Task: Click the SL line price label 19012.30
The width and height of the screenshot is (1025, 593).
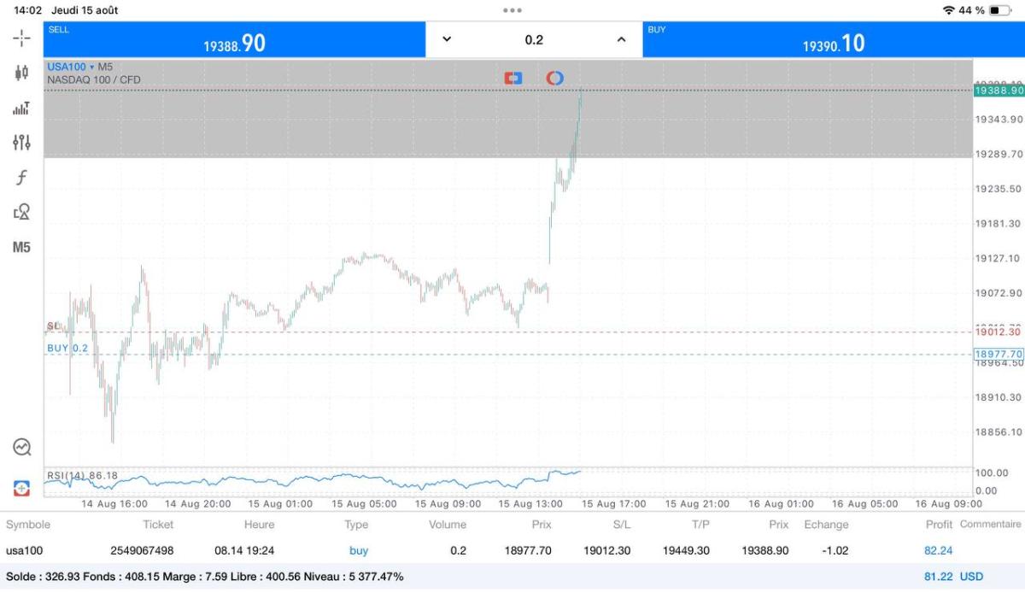Action: coord(998,332)
